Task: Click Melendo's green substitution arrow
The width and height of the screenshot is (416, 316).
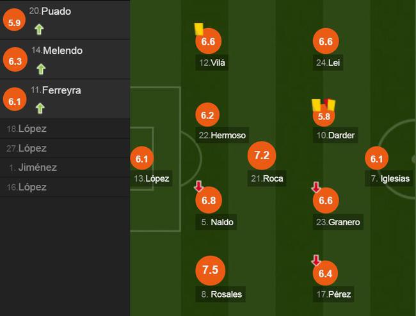Action: pyautogui.click(x=41, y=69)
